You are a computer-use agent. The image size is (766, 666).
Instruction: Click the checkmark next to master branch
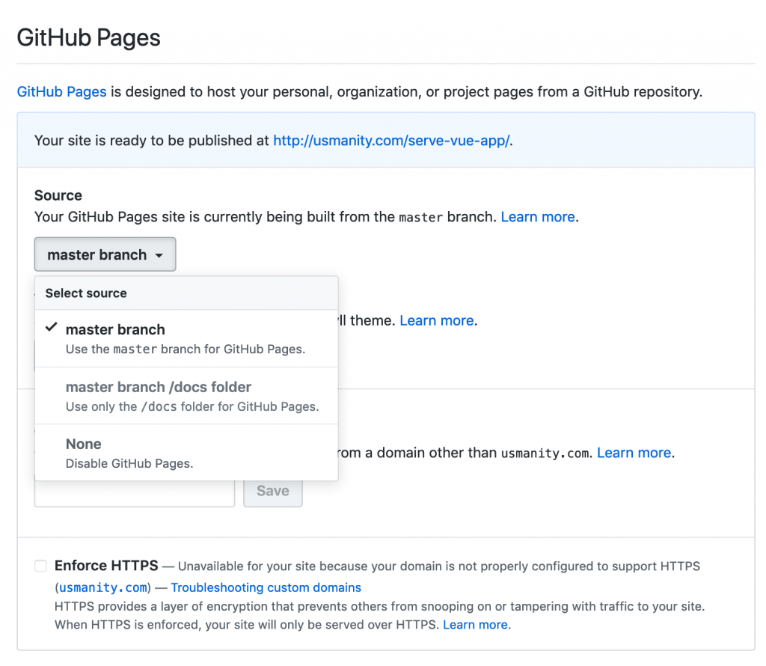[52, 327]
